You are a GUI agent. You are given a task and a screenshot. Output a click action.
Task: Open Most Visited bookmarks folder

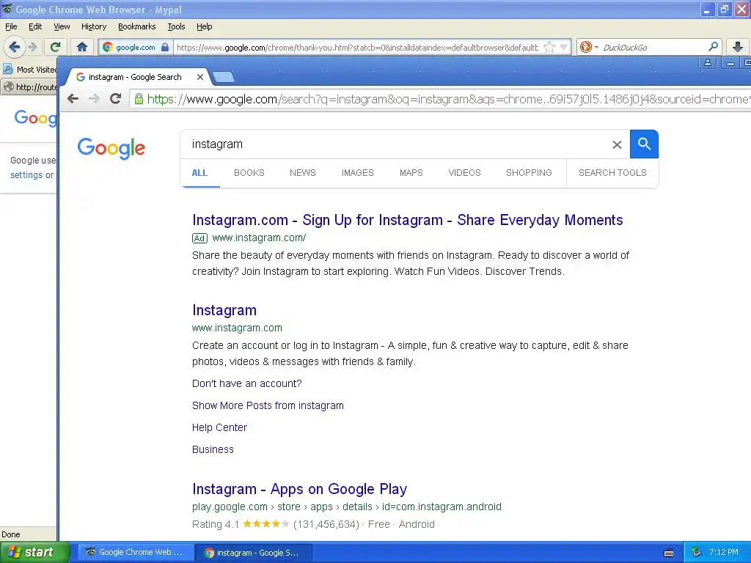pos(29,70)
